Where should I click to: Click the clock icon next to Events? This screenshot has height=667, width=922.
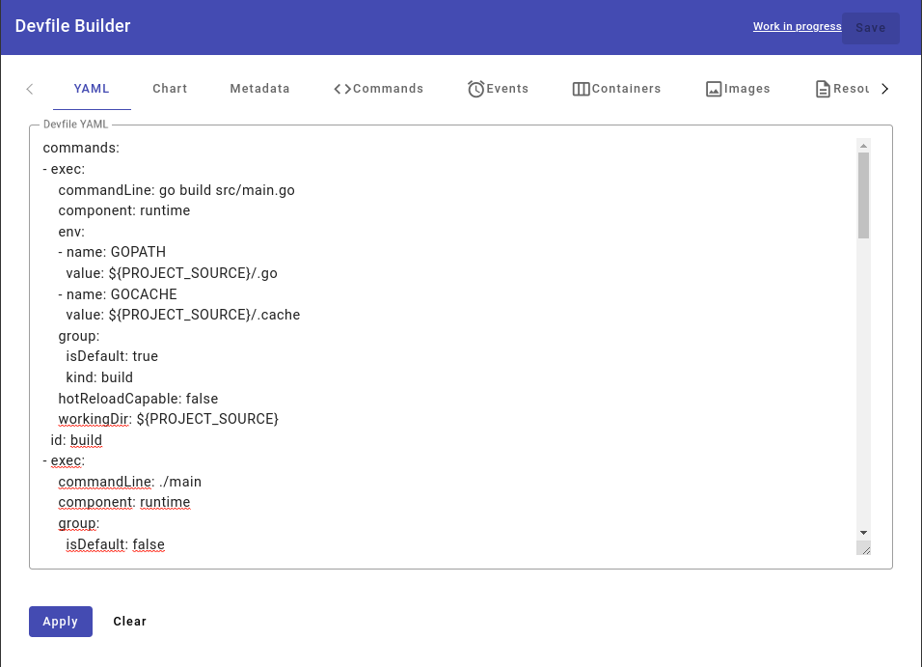click(475, 88)
